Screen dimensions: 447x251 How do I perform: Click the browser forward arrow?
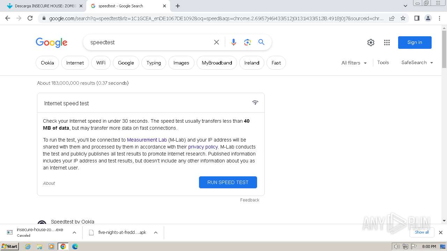[x=19, y=18]
